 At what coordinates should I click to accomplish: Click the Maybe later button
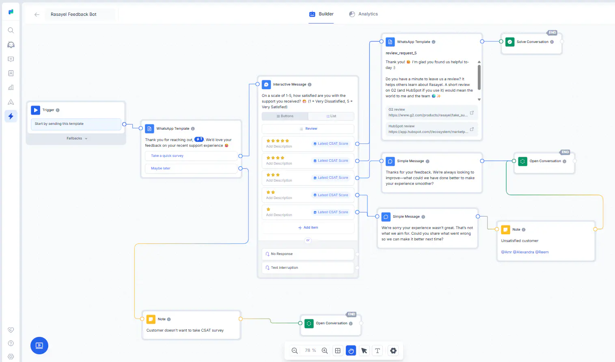click(x=191, y=168)
